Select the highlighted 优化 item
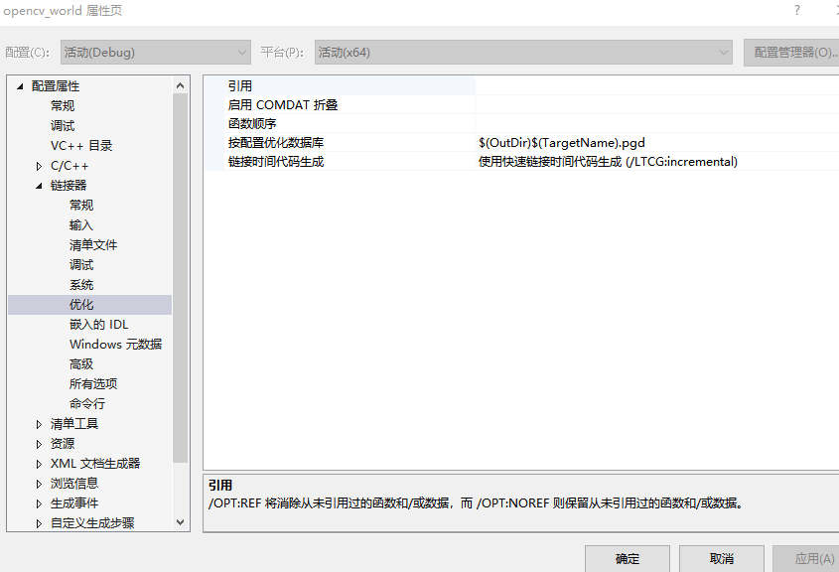Image resolution: width=839 pixels, height=572 pixels. tap(89, 305)
